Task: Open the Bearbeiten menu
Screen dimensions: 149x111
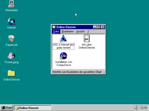Action: (x=68, y=31)
